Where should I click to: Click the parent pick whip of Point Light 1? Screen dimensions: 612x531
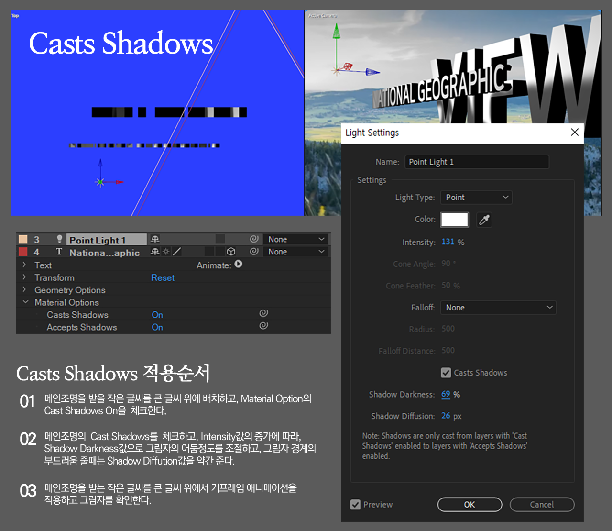point(254,239)
